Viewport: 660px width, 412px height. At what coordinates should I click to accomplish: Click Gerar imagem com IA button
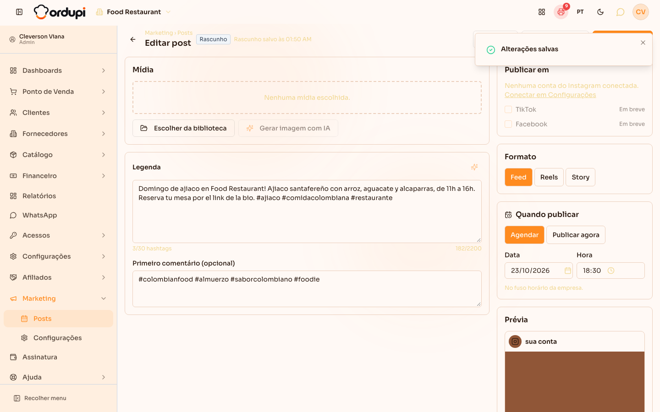tap(288, 128)
